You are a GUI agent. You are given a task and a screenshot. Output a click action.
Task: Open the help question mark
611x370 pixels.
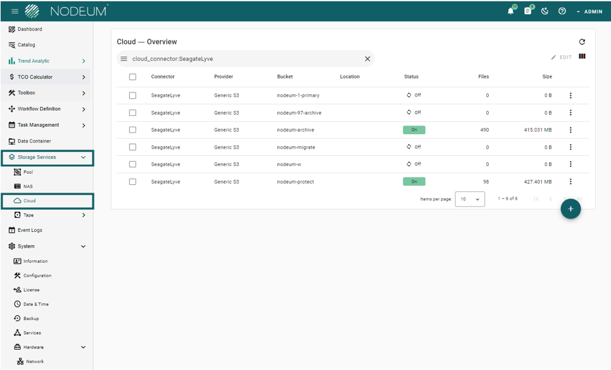[562, 11]
